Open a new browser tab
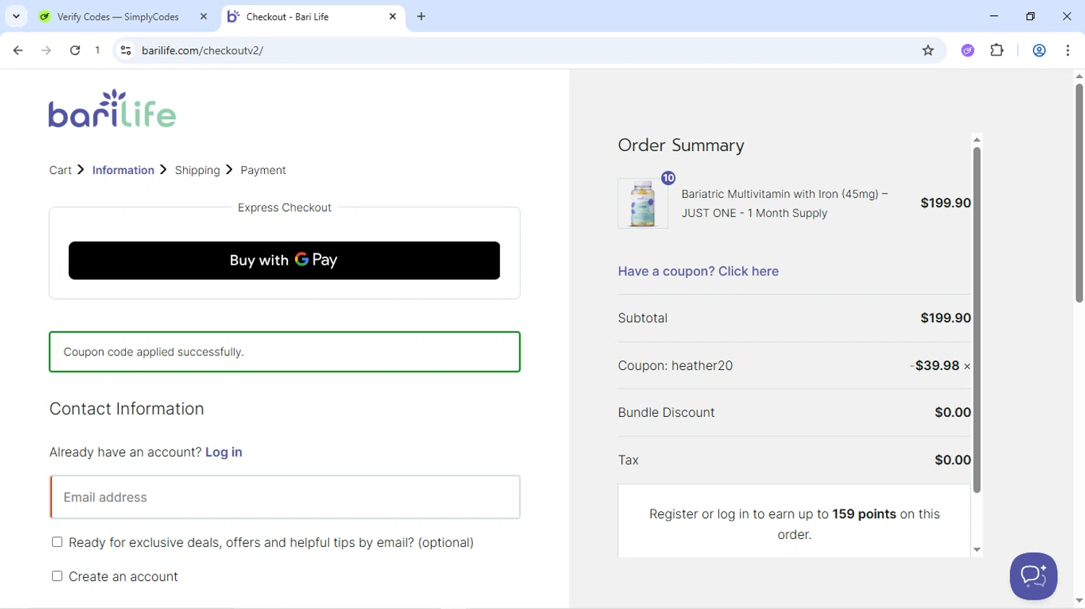 (421, 17)
